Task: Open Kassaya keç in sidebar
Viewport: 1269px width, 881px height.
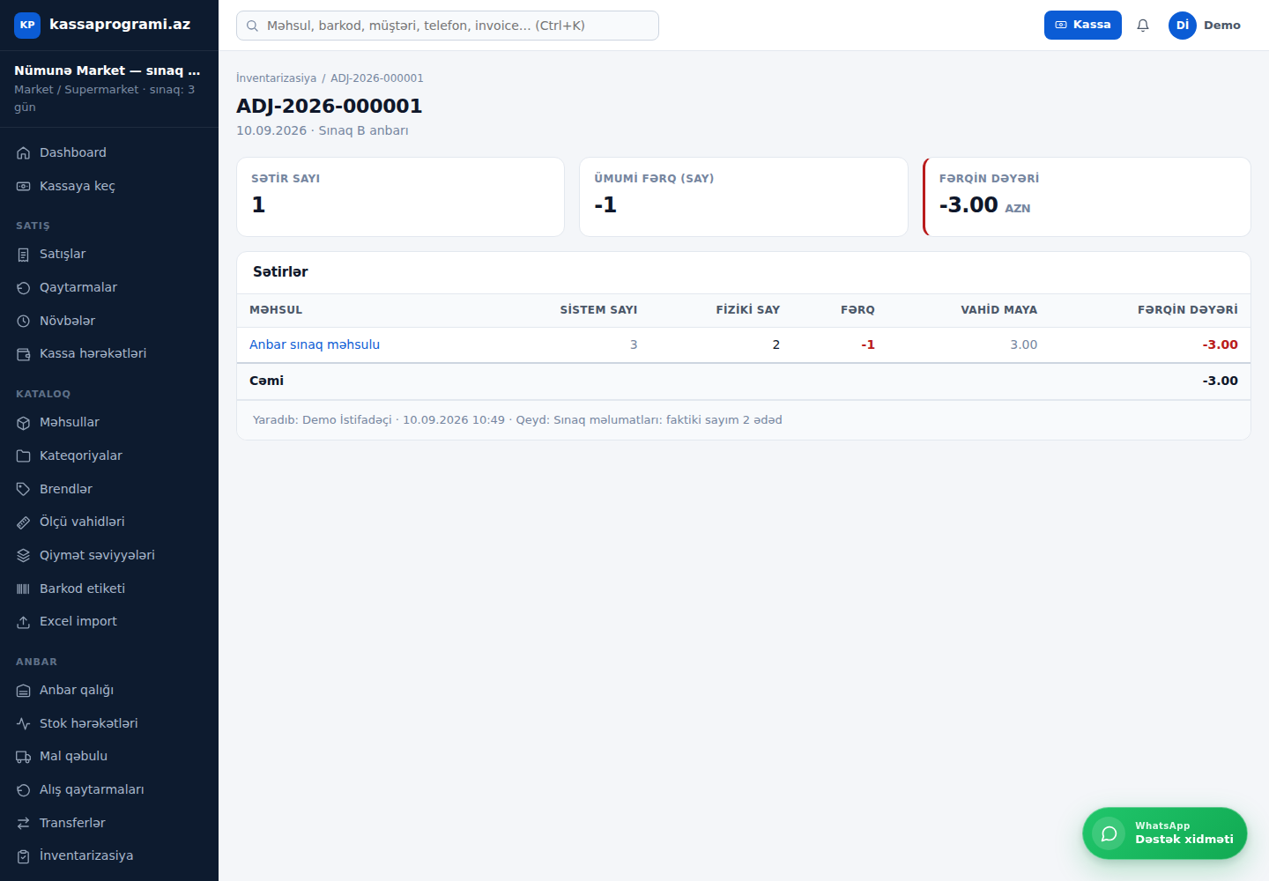Action: (x=109, y=186)
